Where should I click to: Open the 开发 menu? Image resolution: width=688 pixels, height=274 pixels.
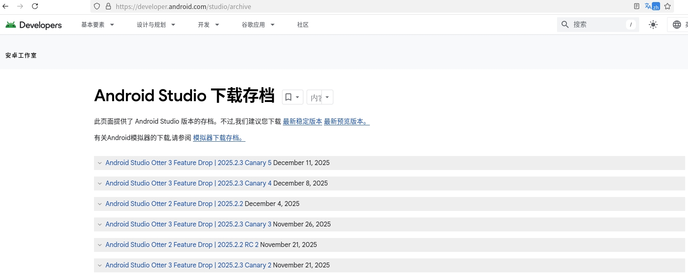[x=209, y=25]
